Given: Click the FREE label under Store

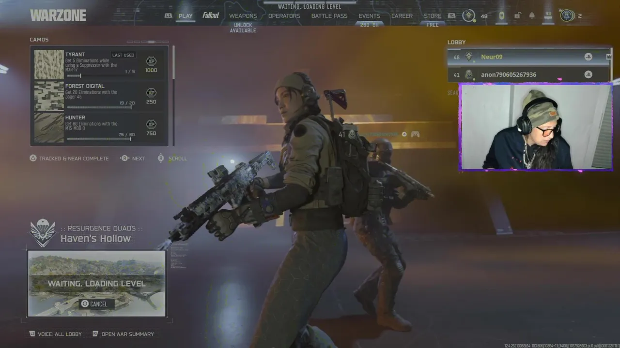Looking at the screenshot, I should coord(433,25).
